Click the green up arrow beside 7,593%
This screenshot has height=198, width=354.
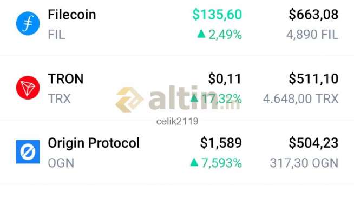click(x=194, y=162)
